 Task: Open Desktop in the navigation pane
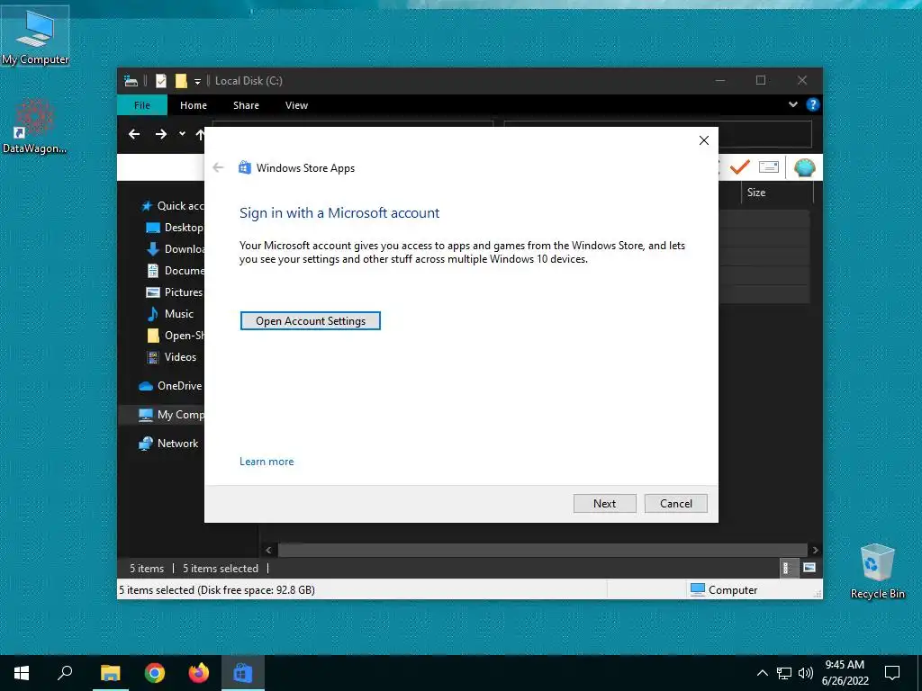[x=175, y=228]
